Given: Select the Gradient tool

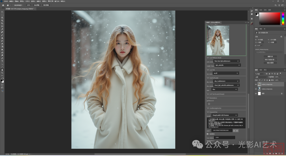Looking at the screenshot, I should [2, 46].
